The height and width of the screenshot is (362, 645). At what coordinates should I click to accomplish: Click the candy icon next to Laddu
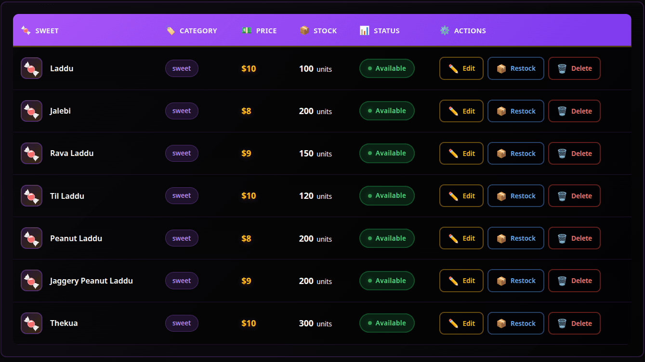31,68
